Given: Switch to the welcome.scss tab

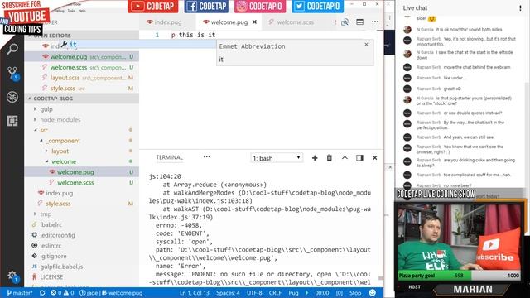Looking at the screenshot, I should click(291, 22).
